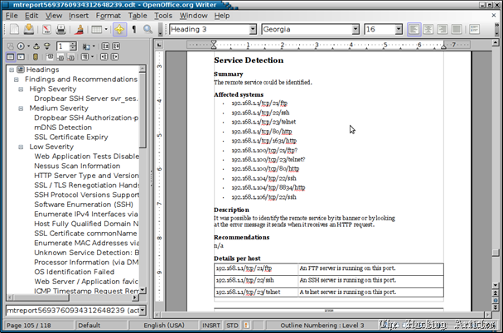The height and width of the screenshot is (333, 503).
Task: Click the Print file directly icon
Action: point(61,29)
